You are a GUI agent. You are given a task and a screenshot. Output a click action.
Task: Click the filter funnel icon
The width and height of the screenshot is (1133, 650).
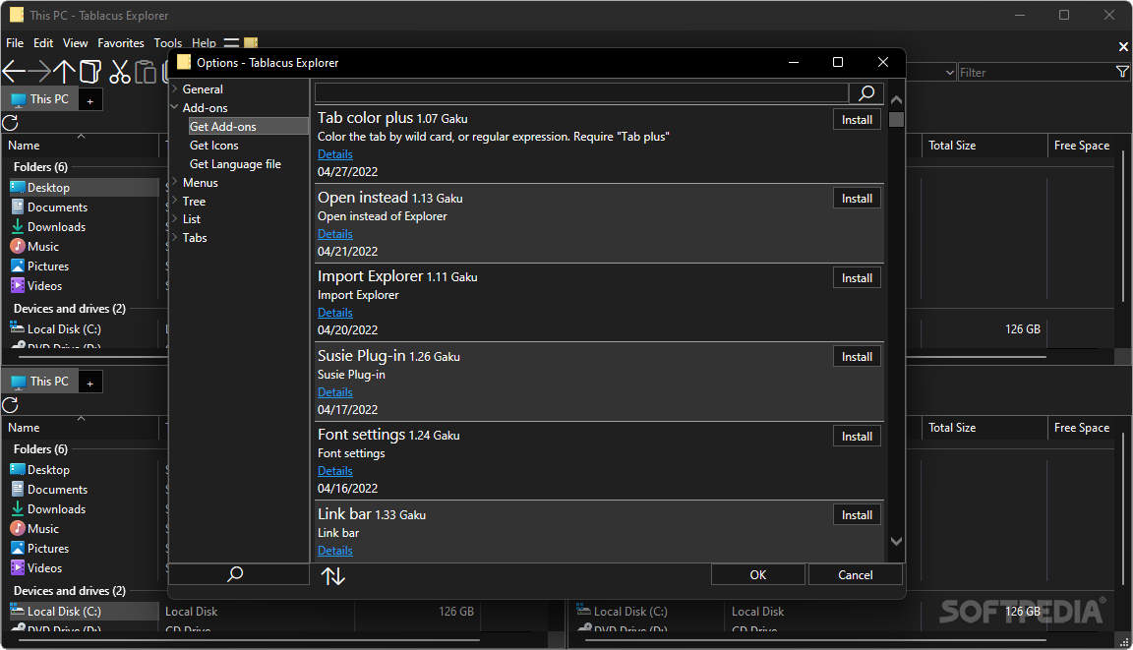tap(1122, 72)
